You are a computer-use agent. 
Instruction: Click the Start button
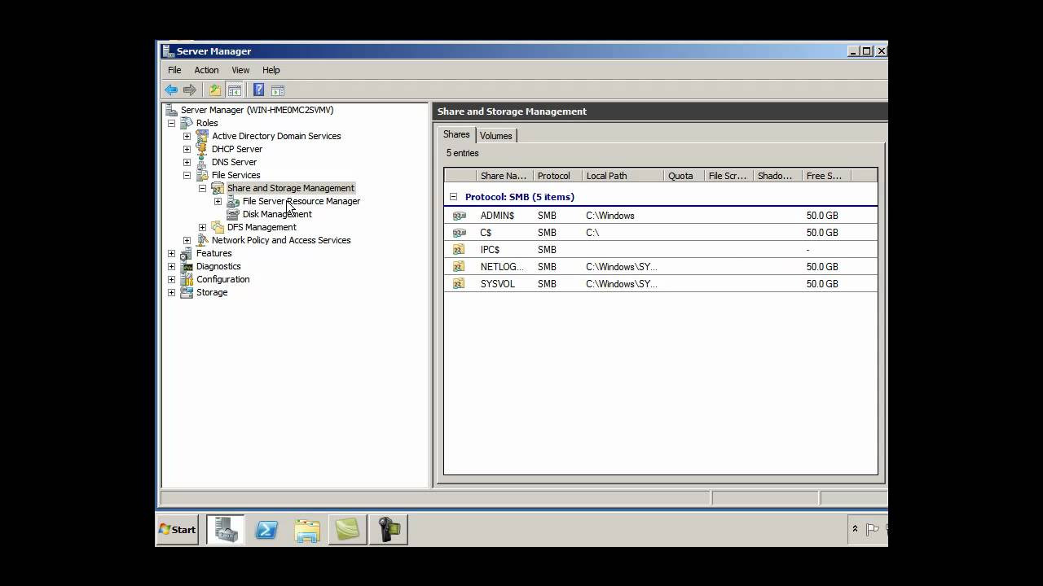point(178,529)
